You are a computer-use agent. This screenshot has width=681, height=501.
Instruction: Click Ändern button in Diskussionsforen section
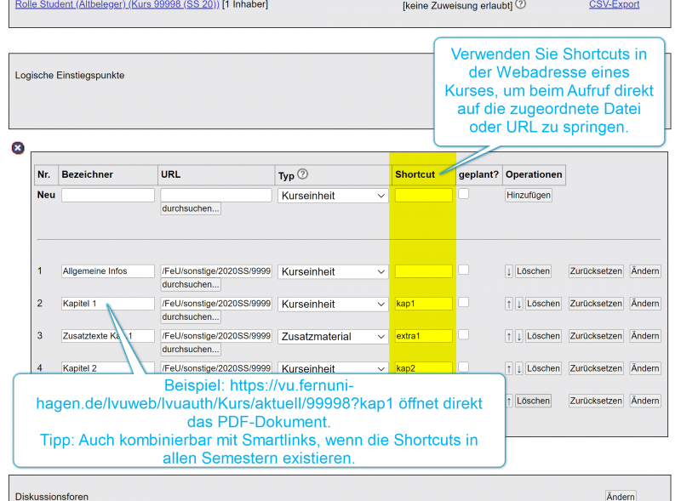click(x=621, y=496)
